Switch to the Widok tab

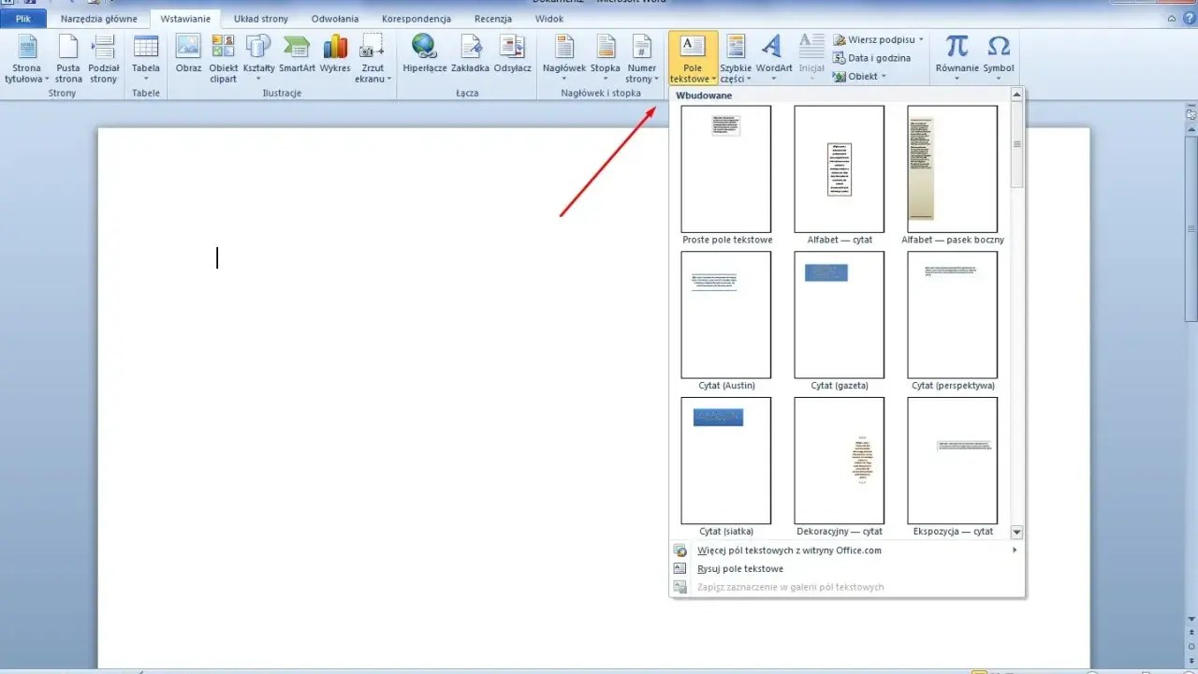(549, 19)
